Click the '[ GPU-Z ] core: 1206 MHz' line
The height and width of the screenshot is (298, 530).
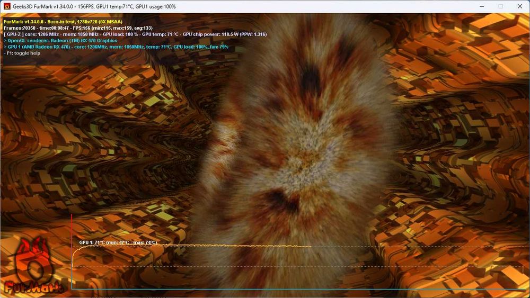[x=135, y=34]
